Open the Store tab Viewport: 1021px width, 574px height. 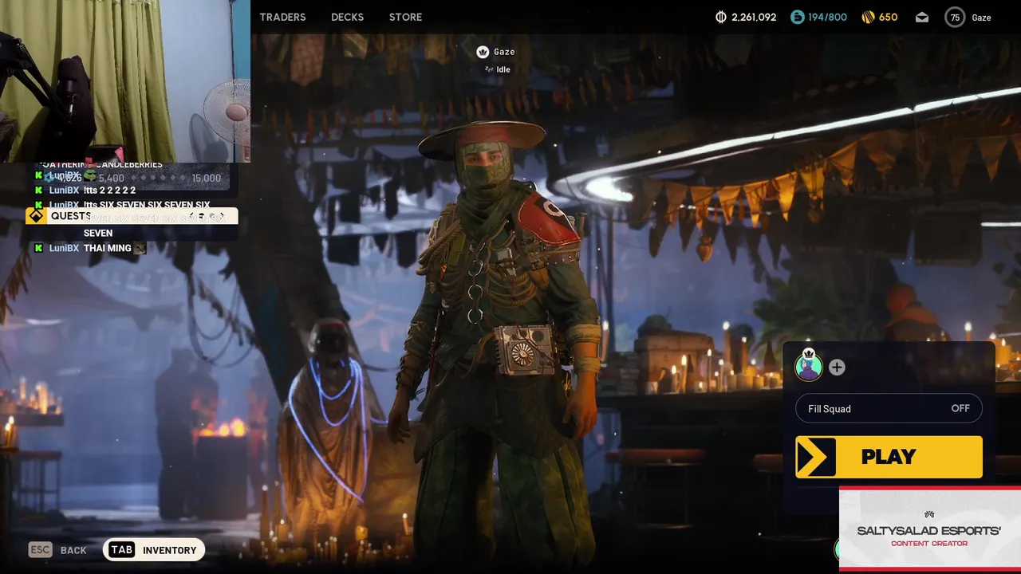coord(405,17)
